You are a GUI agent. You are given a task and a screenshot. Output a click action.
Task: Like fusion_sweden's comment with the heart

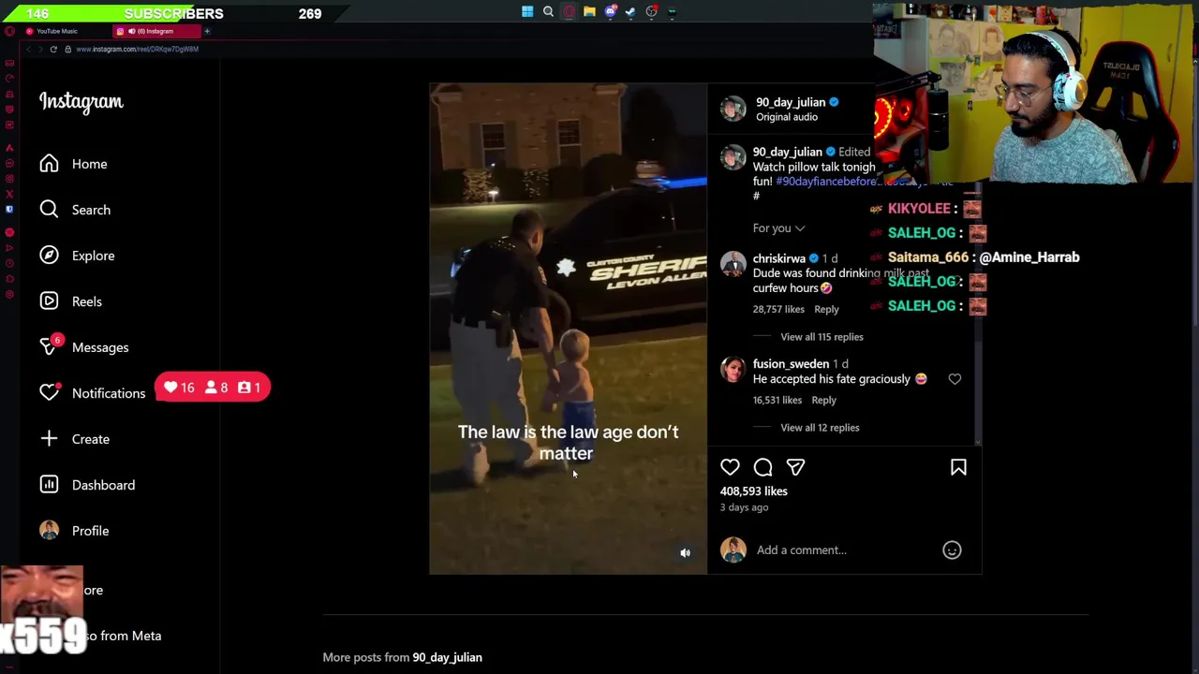coord(955,379)
